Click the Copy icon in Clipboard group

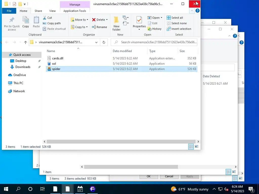click(x=26, y=22)
